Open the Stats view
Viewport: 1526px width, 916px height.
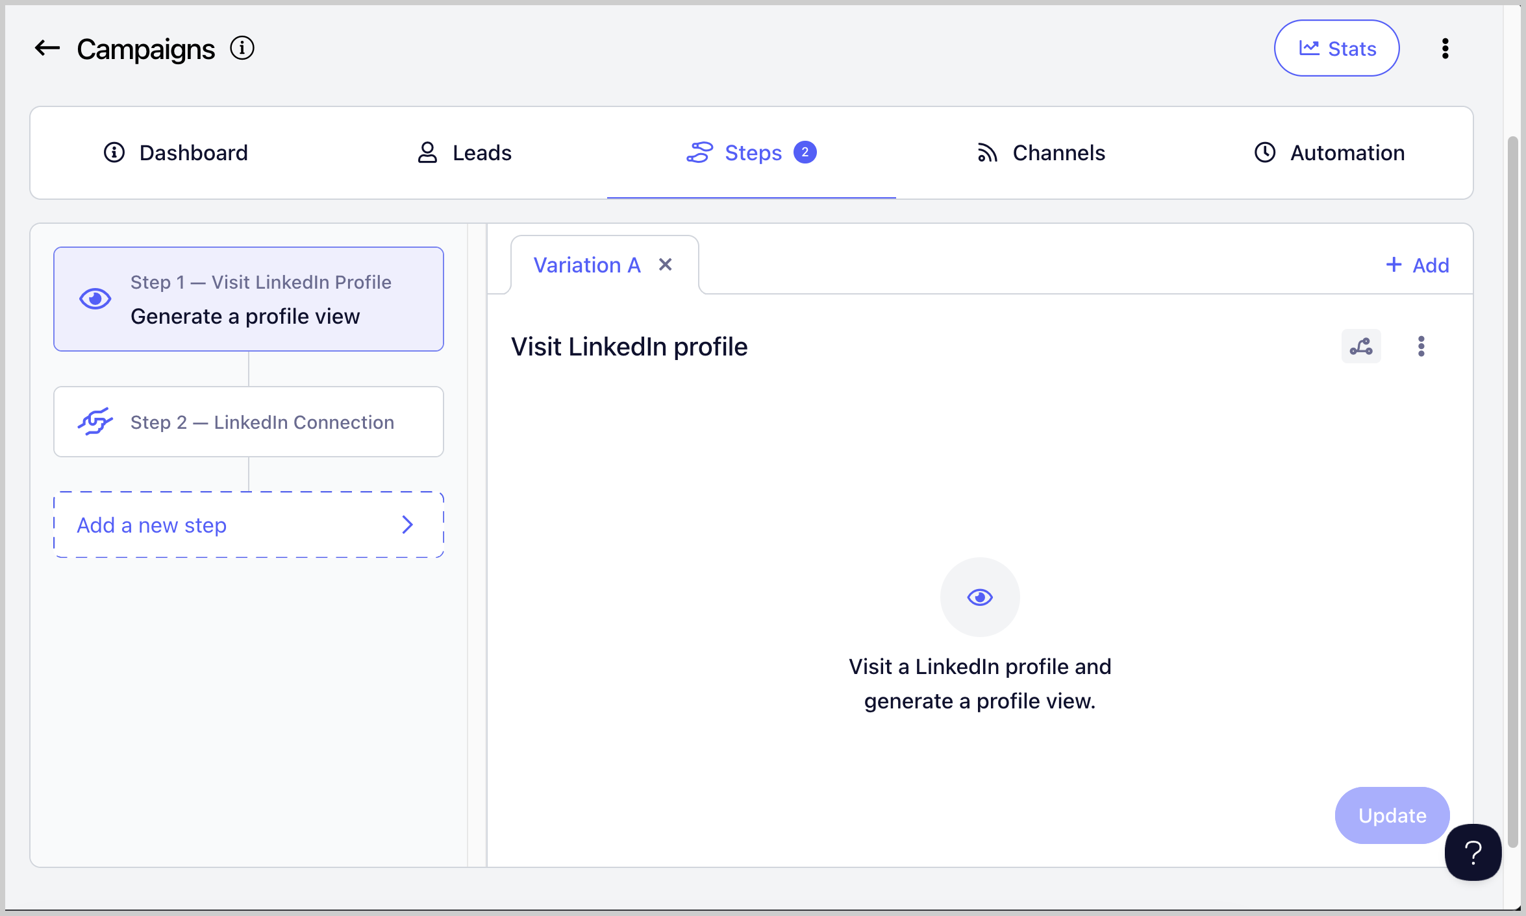click(1336, 49)
